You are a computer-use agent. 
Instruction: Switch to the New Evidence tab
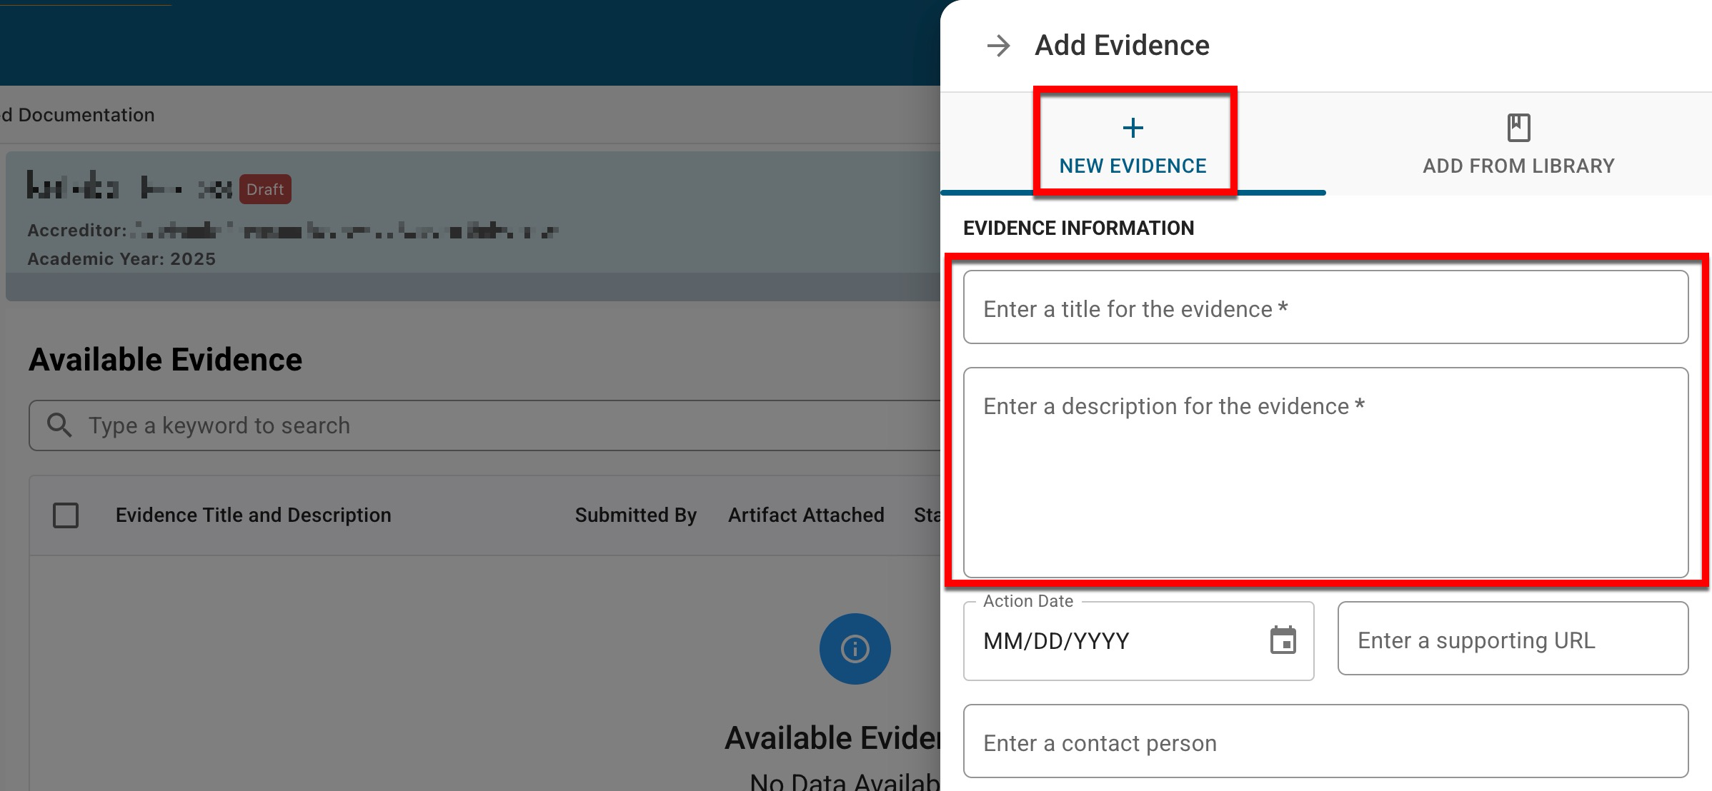pos(1133,166)
